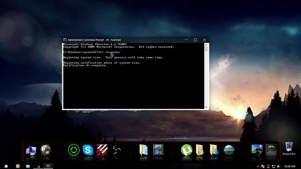Open the 29% CPU meter widget
301x169 pixels.
coord(271,150)
